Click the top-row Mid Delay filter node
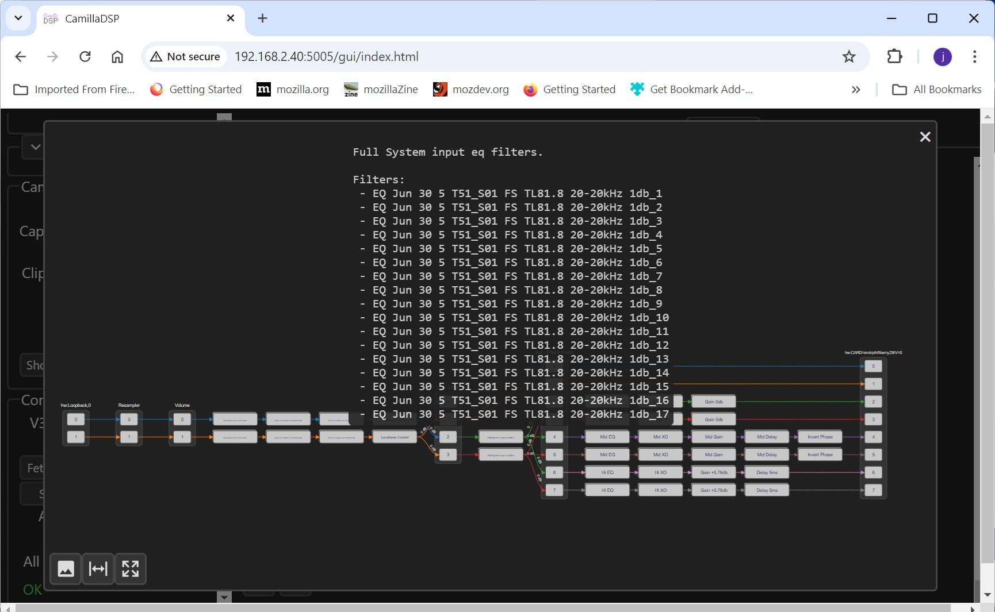Viewport: 995px width, 612px height. click(x=767, y=437)
